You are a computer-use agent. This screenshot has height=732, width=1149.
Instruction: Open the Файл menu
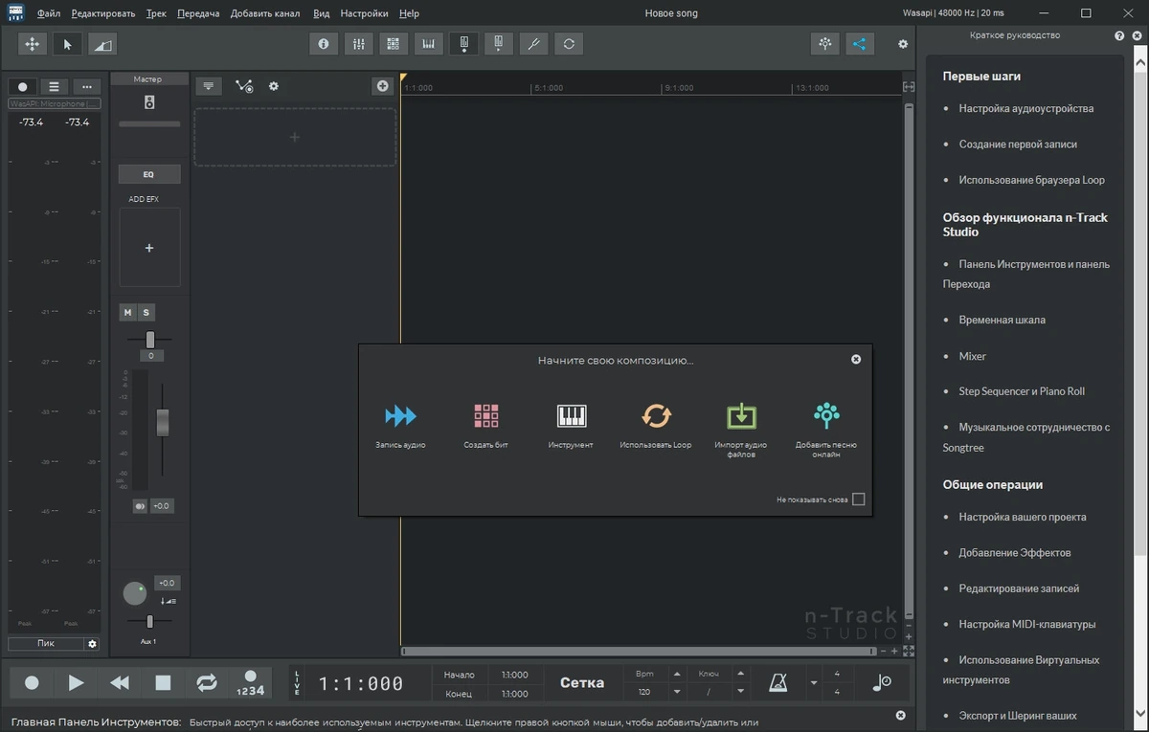point(49,13)
